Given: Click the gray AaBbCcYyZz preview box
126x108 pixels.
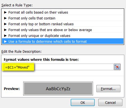Looking at the screenshot, I should 58,89.
